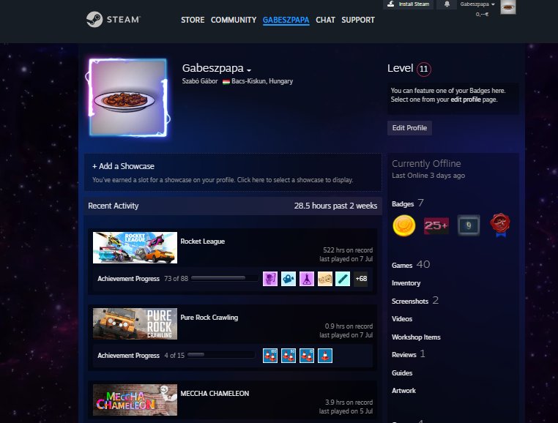Viewport: 558px width, 423px height.
Task: Open the Guides link
Action: point(402,373)
